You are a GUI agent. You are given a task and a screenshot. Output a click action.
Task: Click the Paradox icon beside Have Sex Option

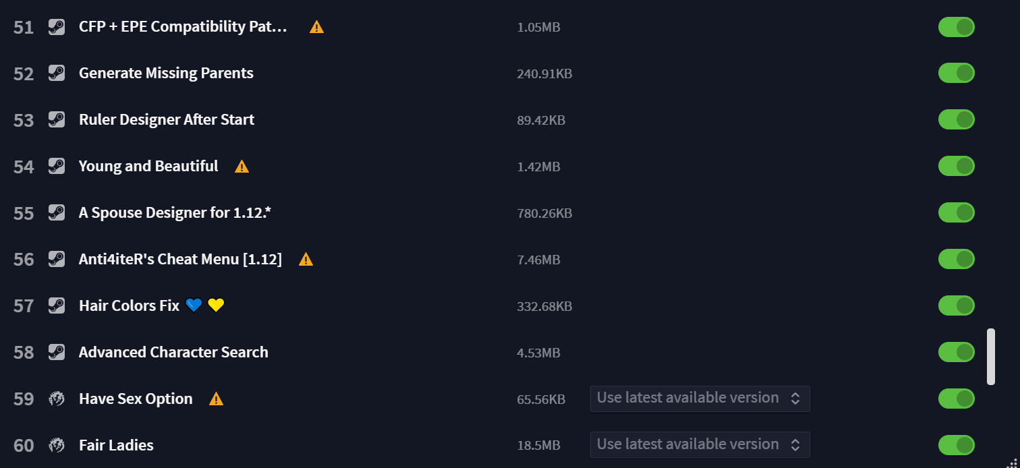tap(57, 399)
